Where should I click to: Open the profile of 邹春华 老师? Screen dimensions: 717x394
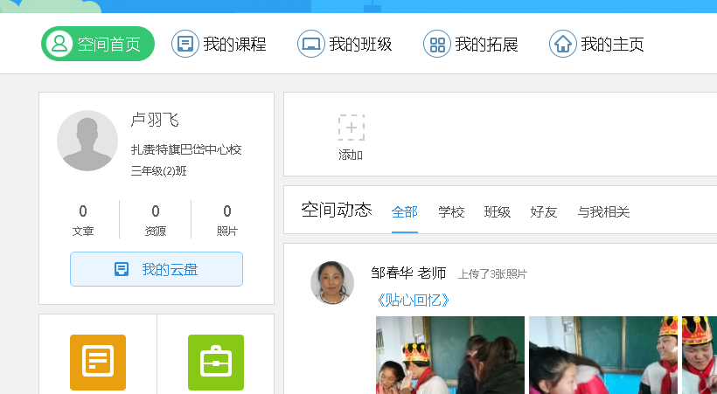click(x=408, y=273)
